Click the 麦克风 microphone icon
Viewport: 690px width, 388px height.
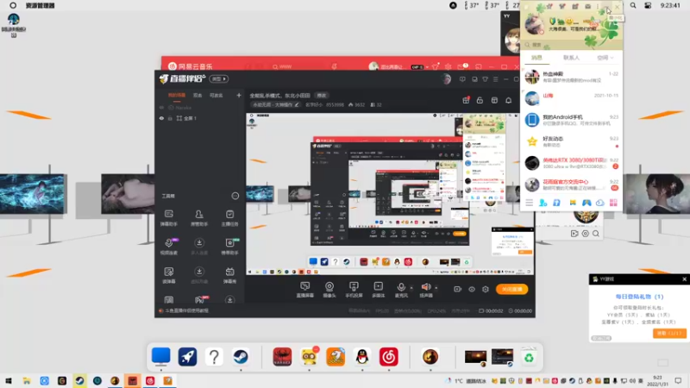tap(401, 287)
